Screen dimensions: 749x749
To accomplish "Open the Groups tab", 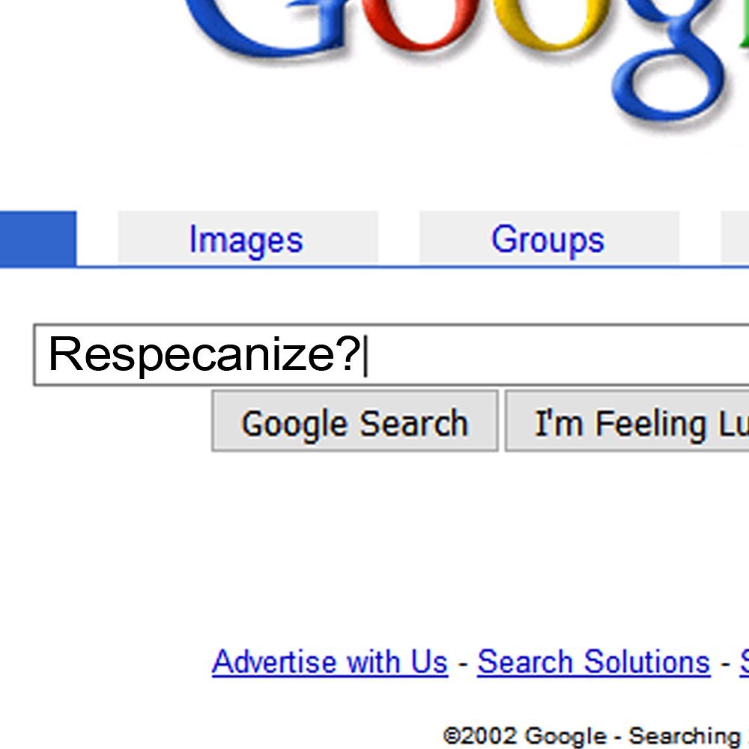I will (548, 240).
